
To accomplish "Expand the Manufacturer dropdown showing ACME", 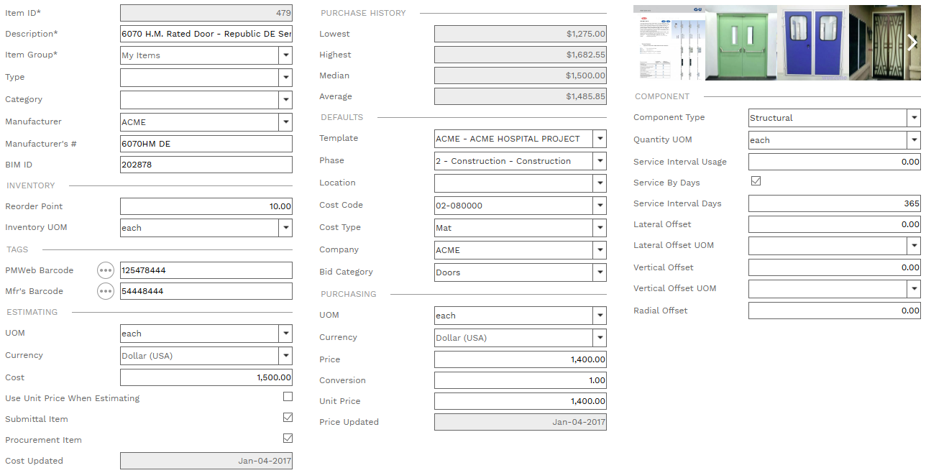I will [286, 121].
